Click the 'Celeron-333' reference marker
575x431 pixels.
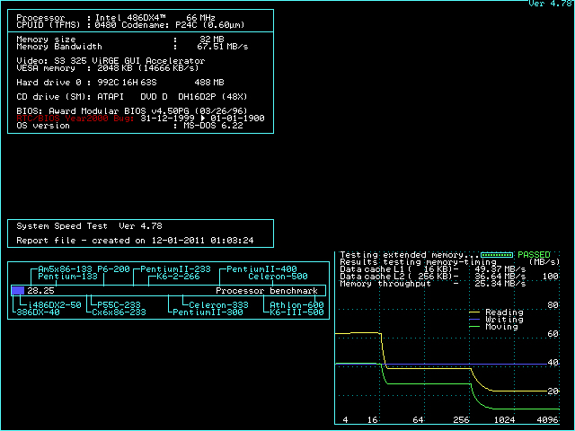(x=218, y=305)
